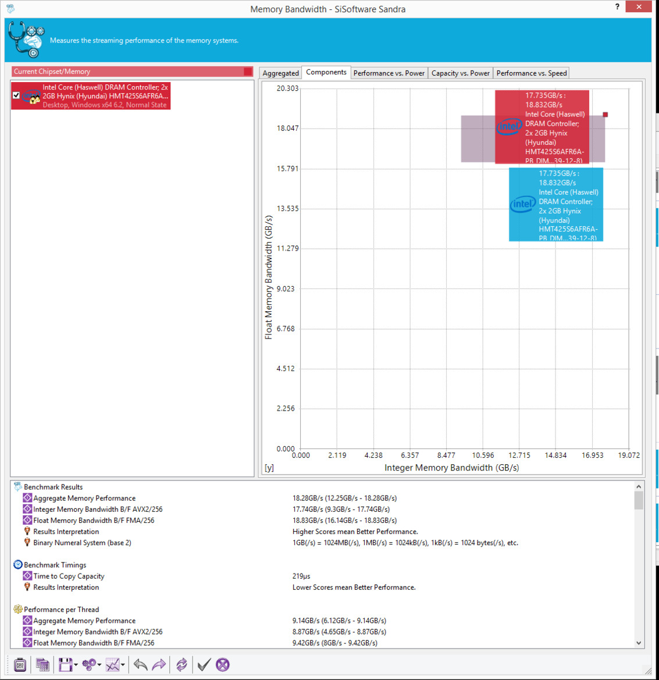Viewport: 659px width, 680px height.
Task: Click the floppy disk save icon
Action: point(65,664)
